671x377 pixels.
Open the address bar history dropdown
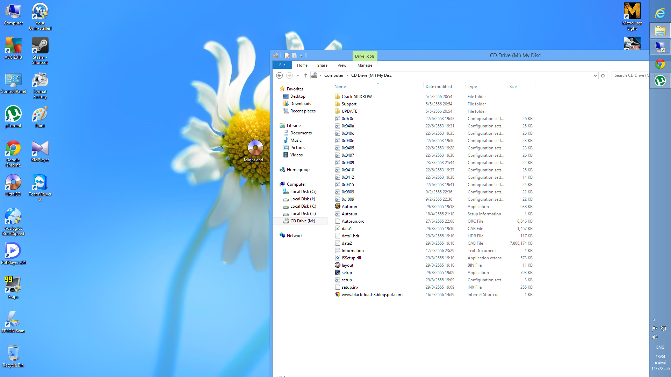point(595,75)
